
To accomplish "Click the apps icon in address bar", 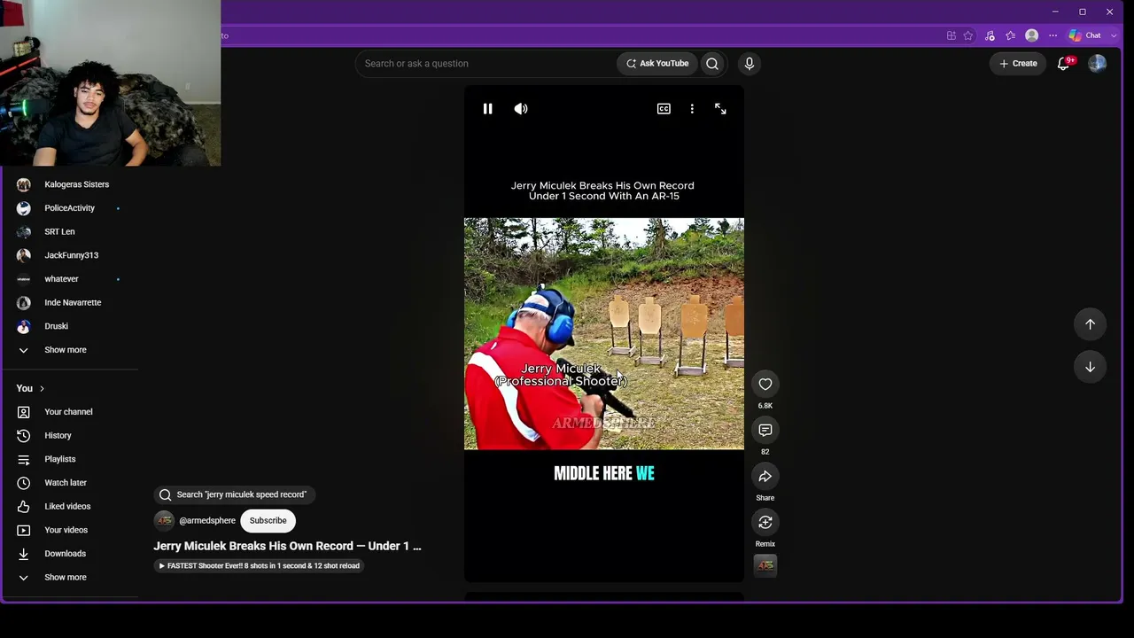I will [x=951, y=35].
